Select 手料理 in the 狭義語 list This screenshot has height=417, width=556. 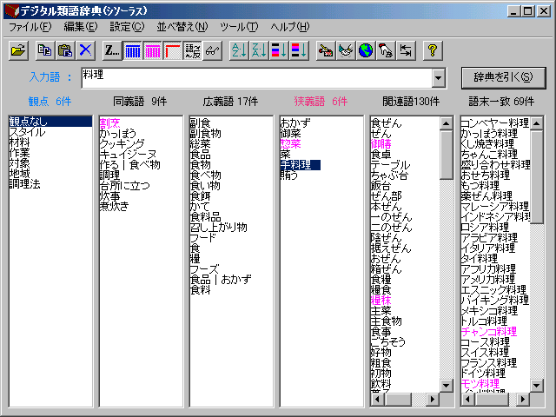pos(301,165)
